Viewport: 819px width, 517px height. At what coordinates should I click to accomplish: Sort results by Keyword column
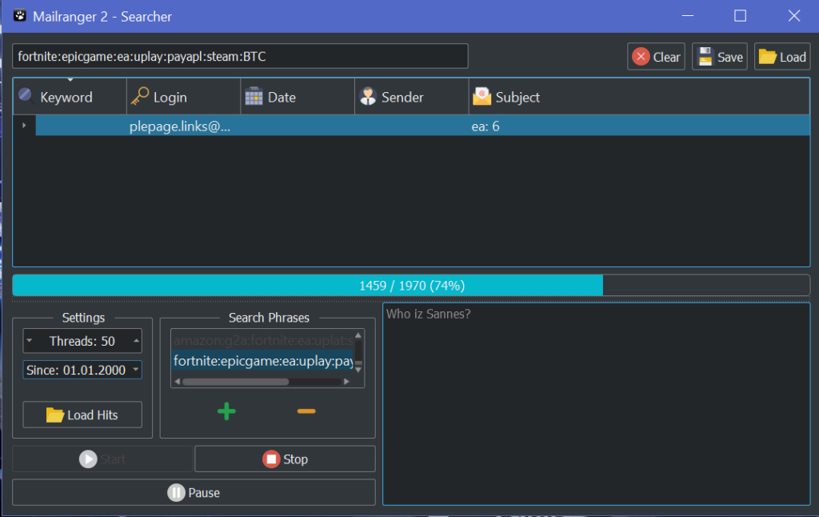coord(66,98)
